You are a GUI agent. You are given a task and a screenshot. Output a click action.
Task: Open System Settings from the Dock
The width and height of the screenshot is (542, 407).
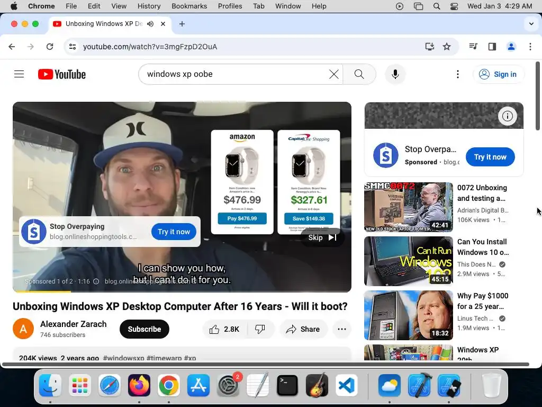[228, 385]
